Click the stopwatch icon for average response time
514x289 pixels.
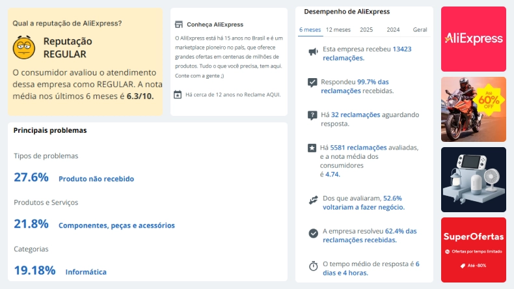pyautogui.click(x=314, y=266)
